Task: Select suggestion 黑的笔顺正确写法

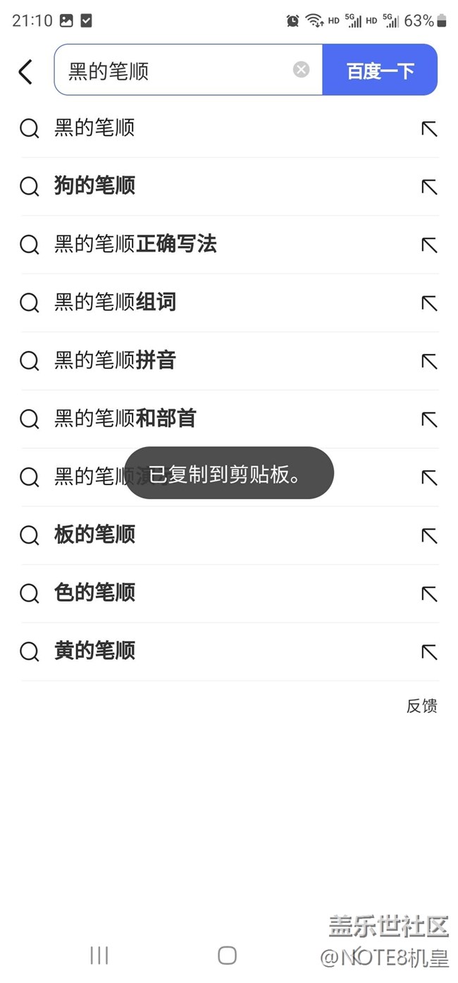Action: point(135,245)
